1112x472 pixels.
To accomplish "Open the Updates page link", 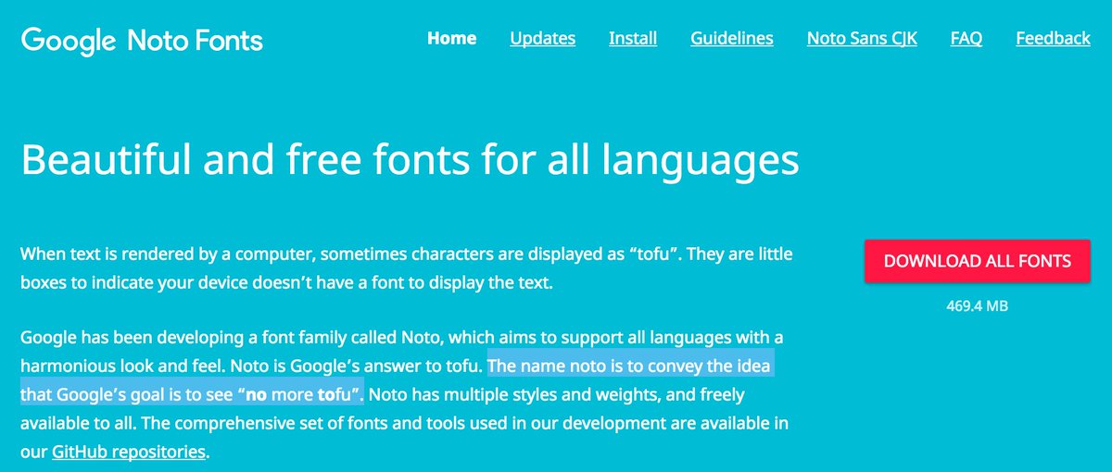I will click(542, 38).
